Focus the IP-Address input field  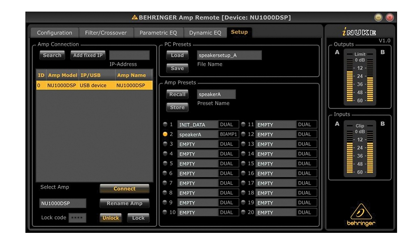click(x=129, y=55)
